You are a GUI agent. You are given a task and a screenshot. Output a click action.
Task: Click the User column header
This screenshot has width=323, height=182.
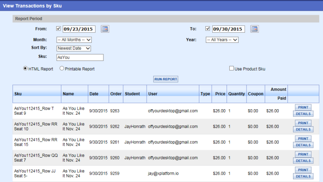point(173,94)
